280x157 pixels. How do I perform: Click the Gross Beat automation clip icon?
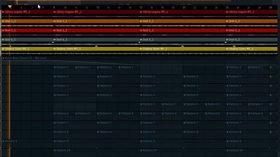pos(3,58)
